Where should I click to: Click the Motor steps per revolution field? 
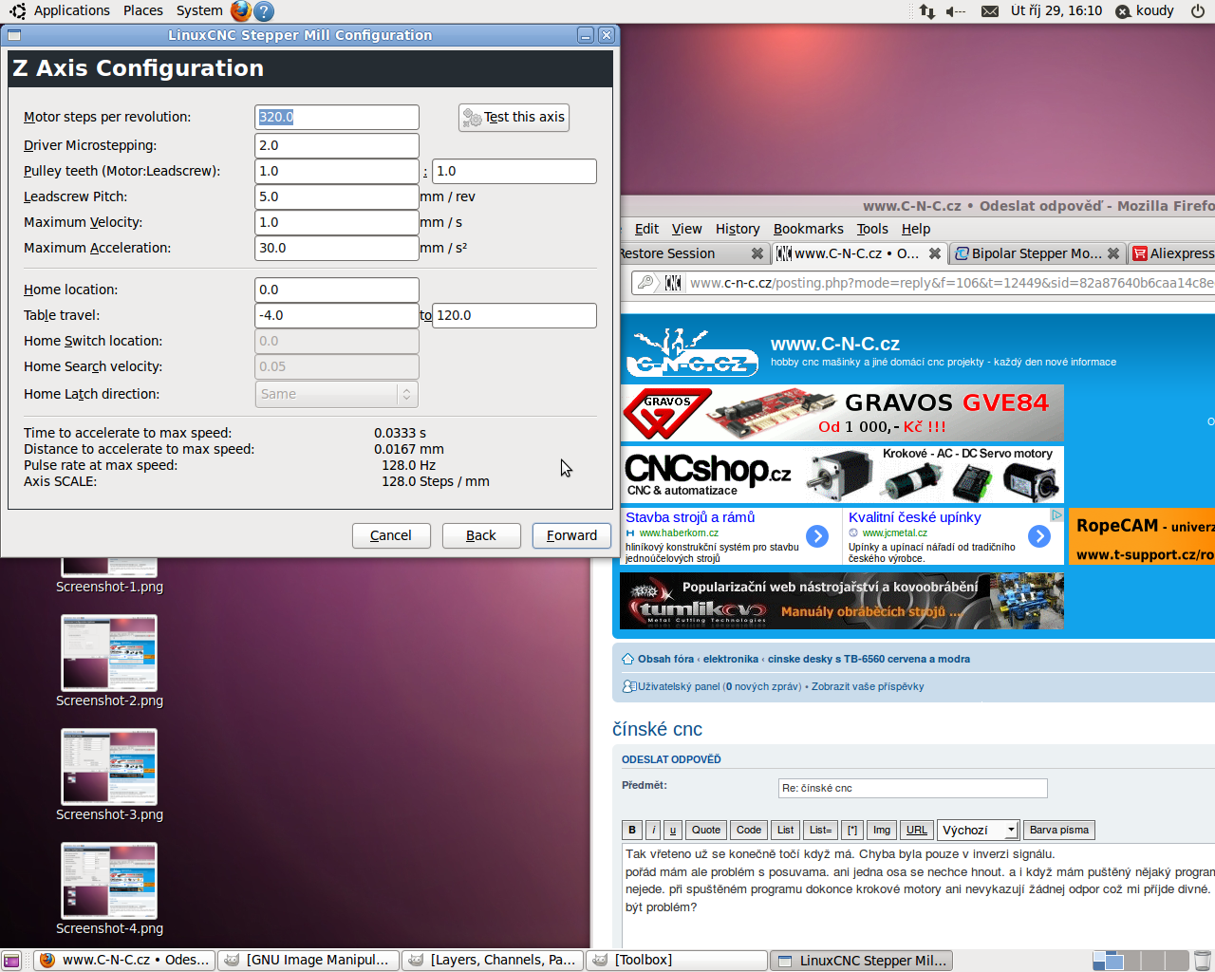pos(337,117)
